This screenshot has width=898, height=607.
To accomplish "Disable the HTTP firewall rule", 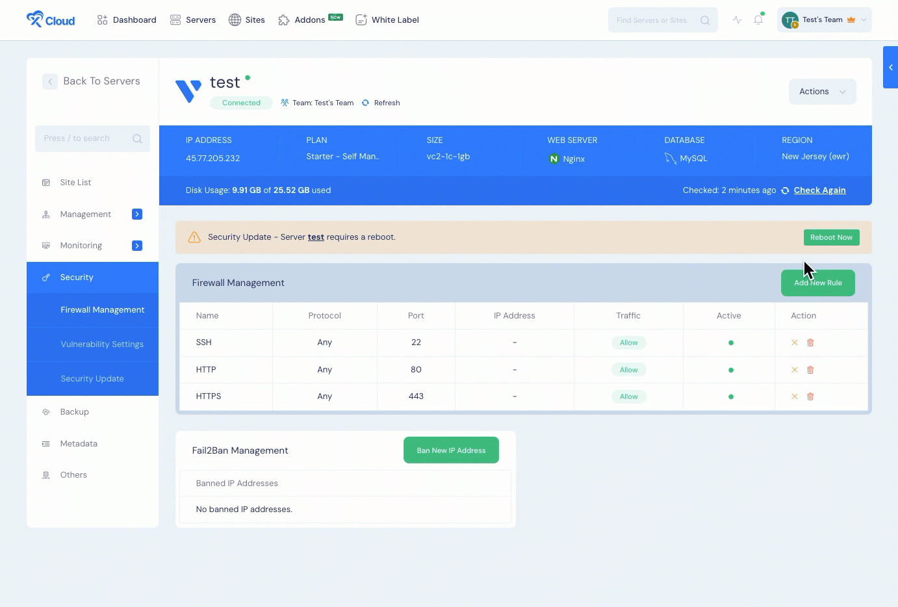I will [794, 369].
